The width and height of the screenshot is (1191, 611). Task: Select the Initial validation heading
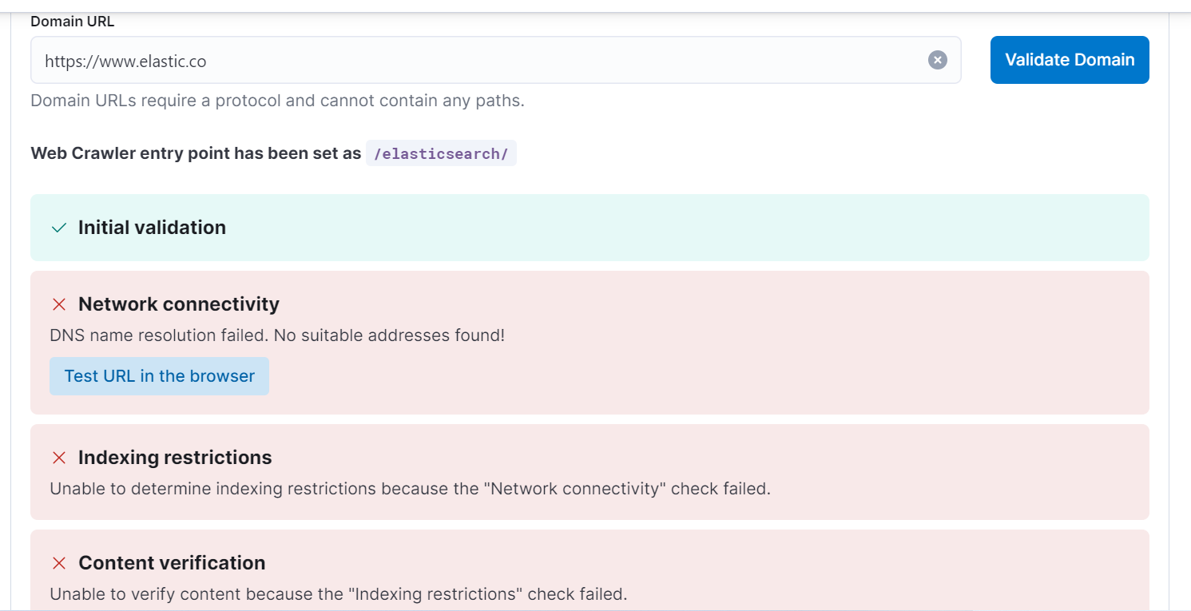(152, 228)
